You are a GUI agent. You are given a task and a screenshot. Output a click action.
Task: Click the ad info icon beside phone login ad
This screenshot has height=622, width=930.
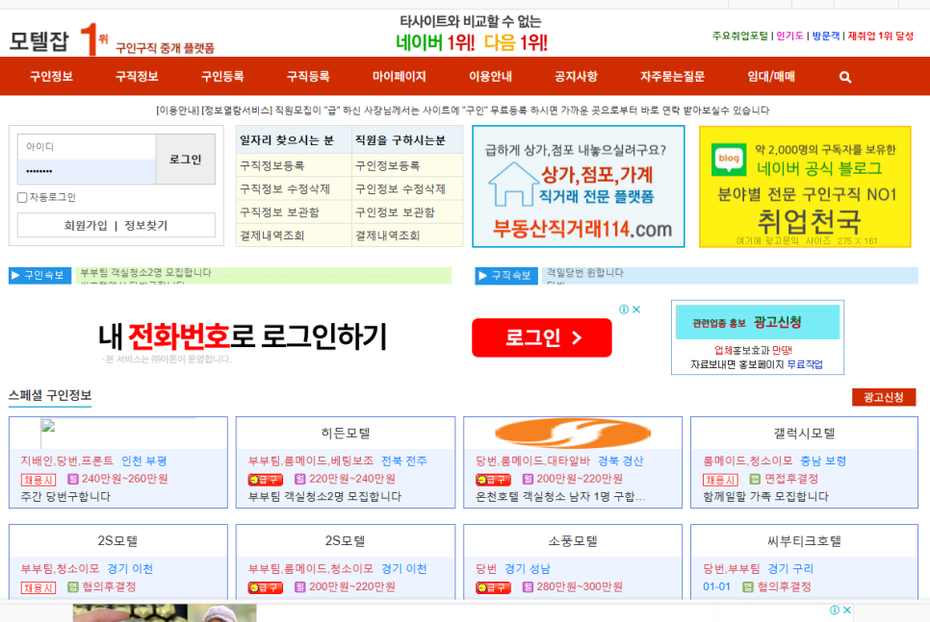pos(624,310)
